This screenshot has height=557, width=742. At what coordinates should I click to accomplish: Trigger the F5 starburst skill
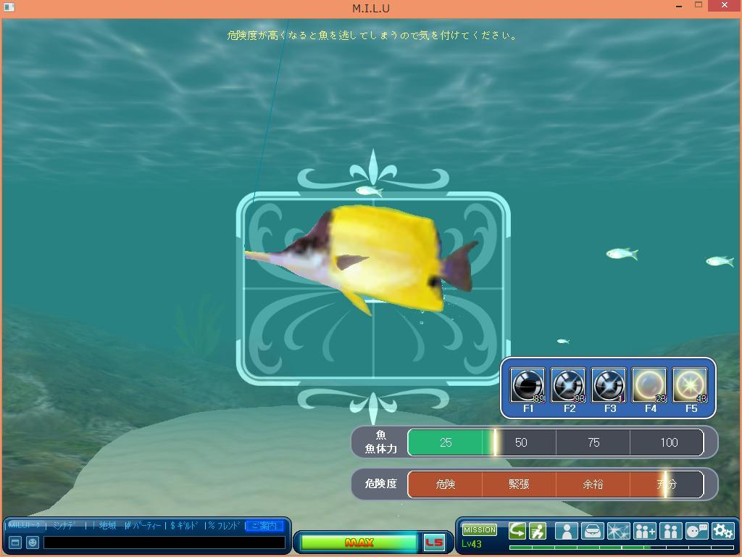tap(690, 384)
